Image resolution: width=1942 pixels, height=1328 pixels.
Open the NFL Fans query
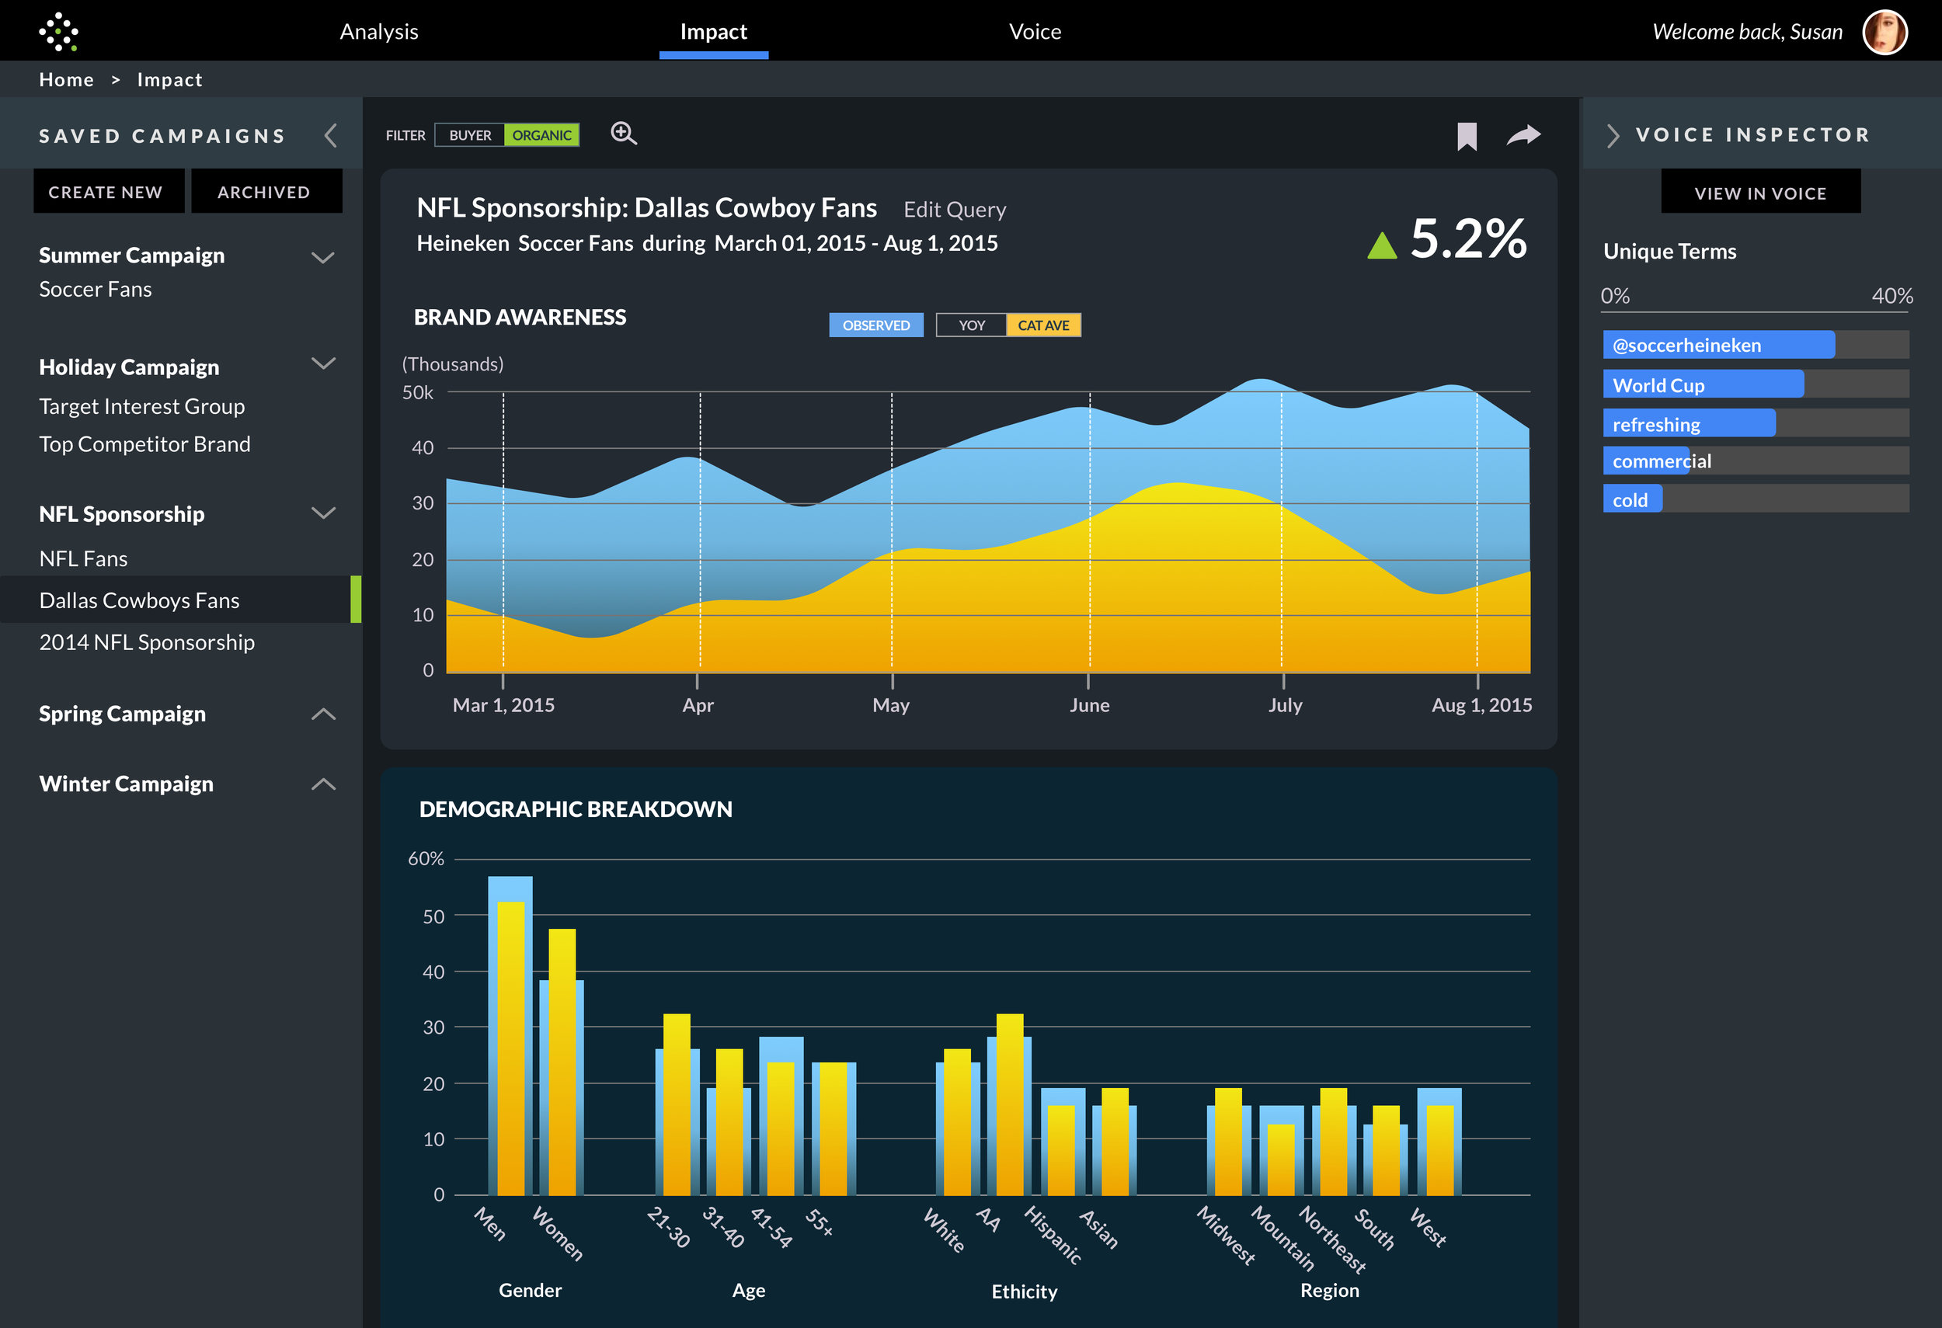click(x=84, y=558)
